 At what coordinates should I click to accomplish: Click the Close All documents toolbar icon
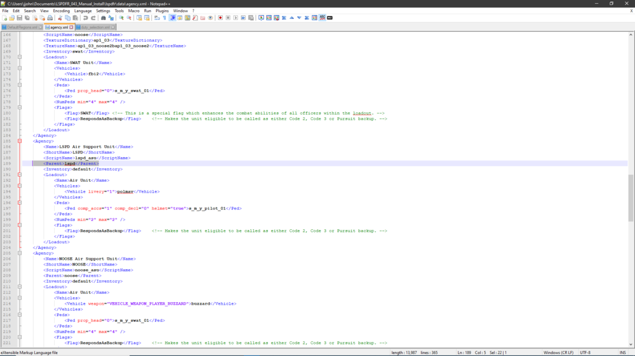(43, 18)
